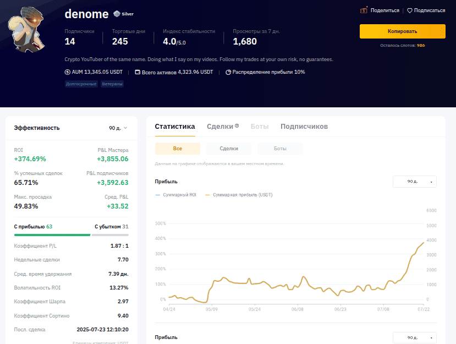Click the profit line peak on chart
The width and height of the screenshot is (456, 344).
point(423,242)
